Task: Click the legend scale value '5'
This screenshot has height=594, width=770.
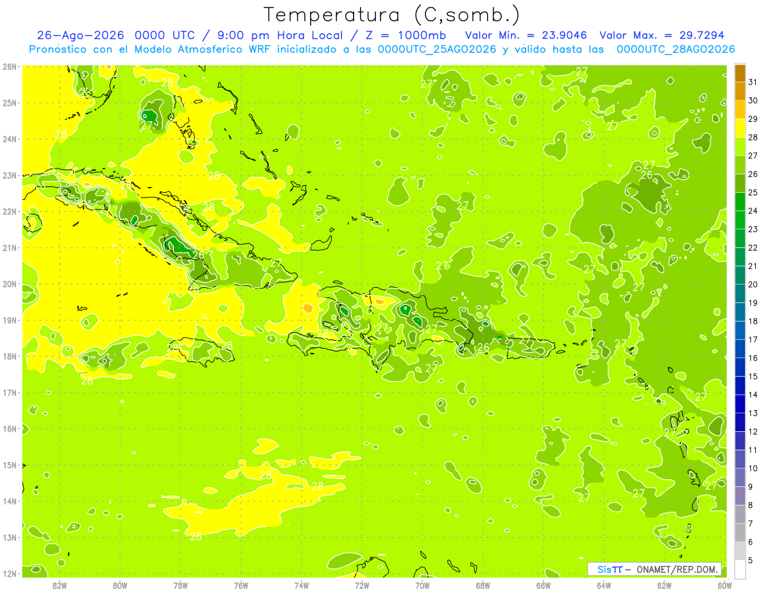Action: coord(751,561)
